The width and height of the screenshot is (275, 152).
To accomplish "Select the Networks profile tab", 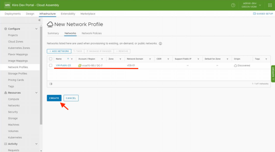I will pos(70,33).
